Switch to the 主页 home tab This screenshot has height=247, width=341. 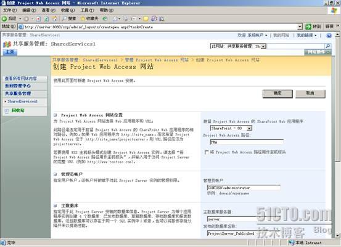(x=10, y=52)
